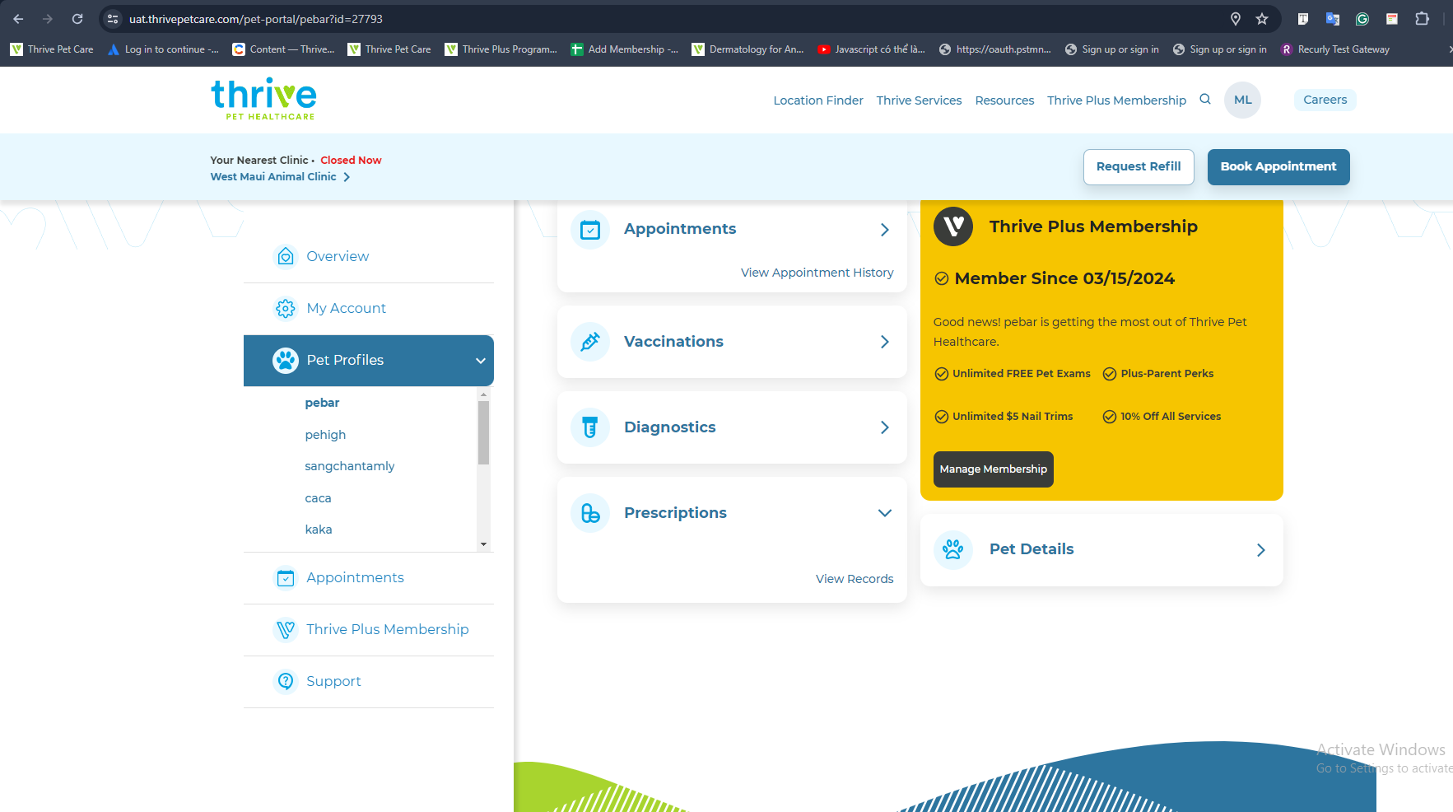This screenshot has height=812, width=1453.
Task: Click the Vaccinations syringe icon
Action: click(x=590, y=342)
